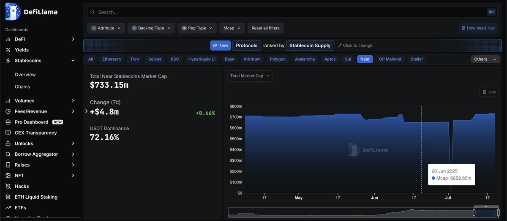507x221 pixels.
Task: Click the Pro Dashboard database icon
Action: click(8, 122)
